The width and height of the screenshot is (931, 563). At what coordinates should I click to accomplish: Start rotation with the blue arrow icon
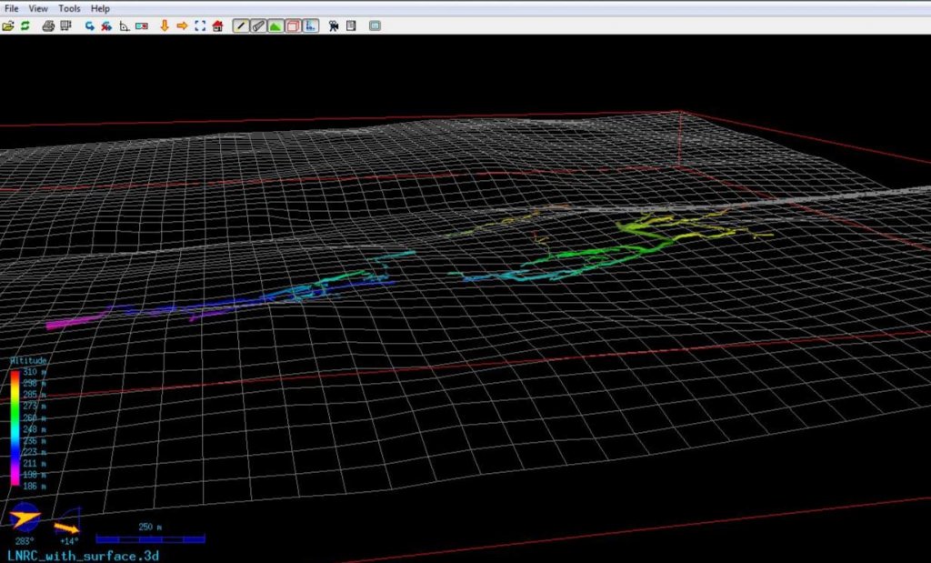[x=90, y=25]
